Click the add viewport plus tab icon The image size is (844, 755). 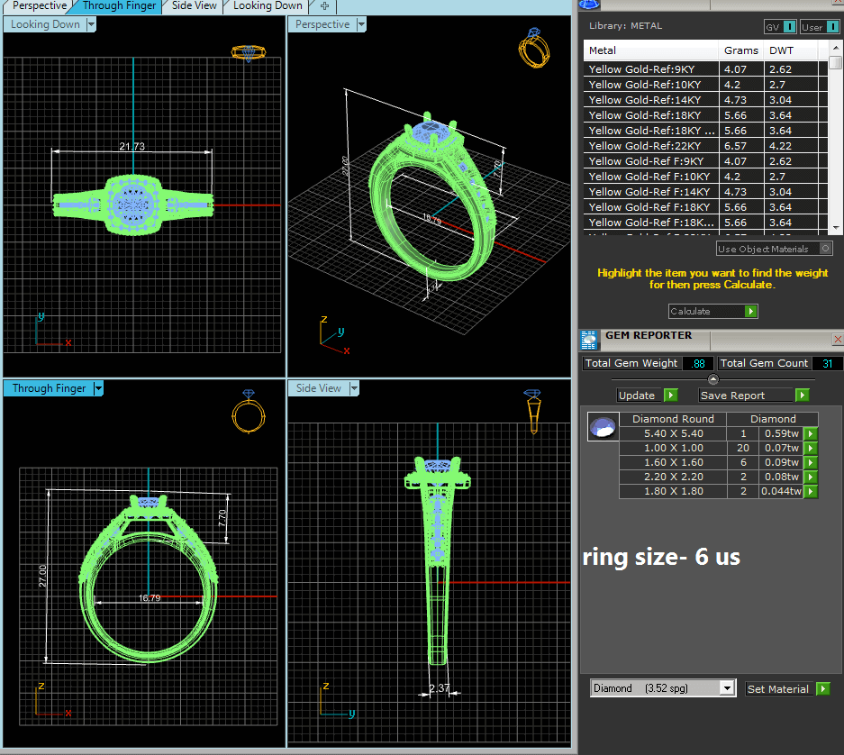[324, 5]
